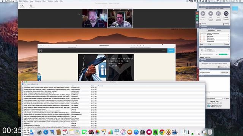
Task: Open Evernote from the dock
Action: (x=155, y=132)
